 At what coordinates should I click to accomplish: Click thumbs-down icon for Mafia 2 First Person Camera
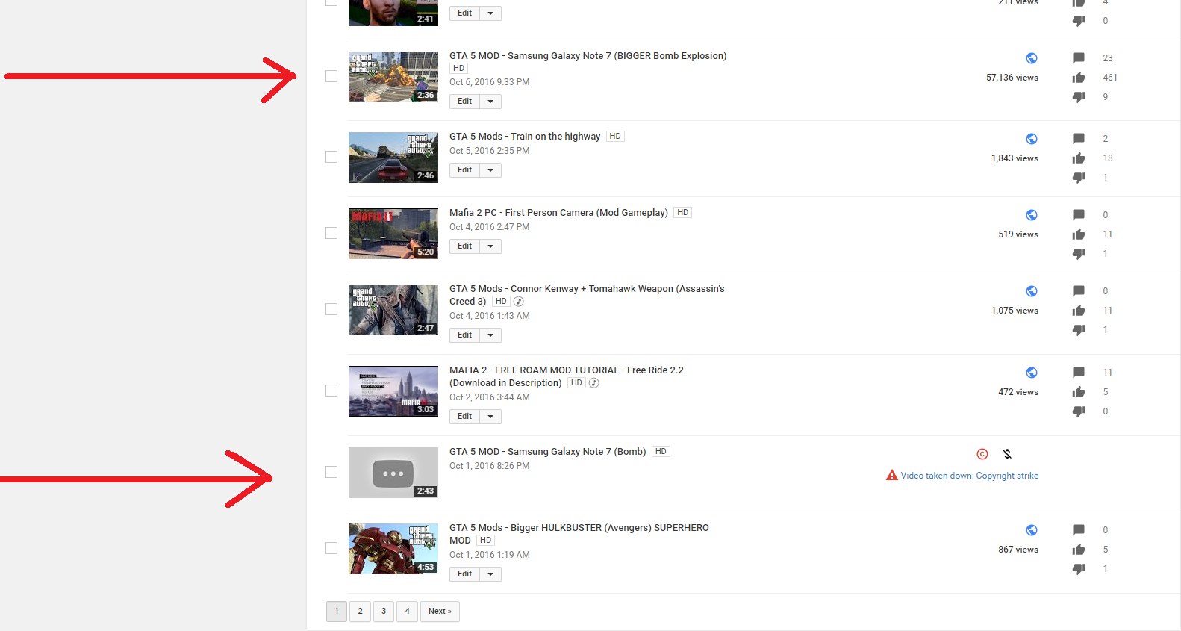1079,254
